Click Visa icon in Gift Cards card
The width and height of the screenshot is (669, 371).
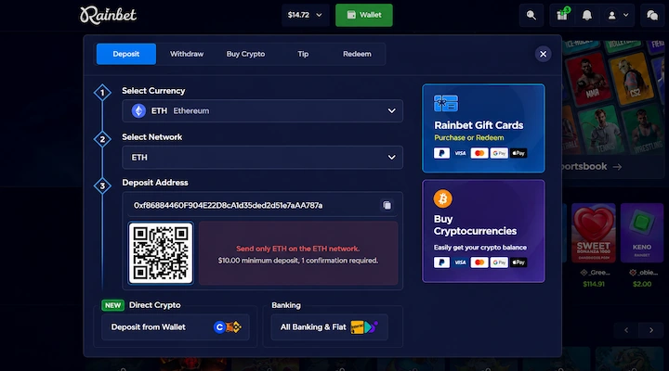460,153
